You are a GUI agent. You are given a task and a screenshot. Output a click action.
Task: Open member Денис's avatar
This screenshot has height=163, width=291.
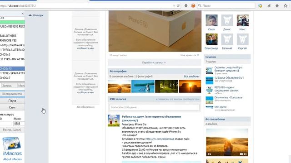(x=227, y=20)
